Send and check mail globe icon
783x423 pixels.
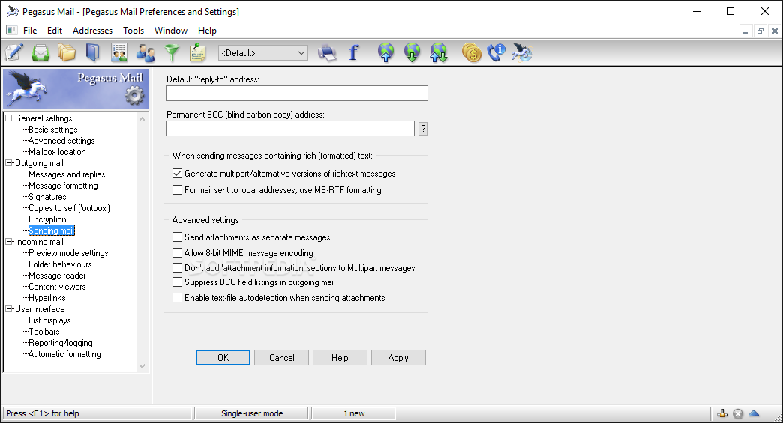pos(439,52)
